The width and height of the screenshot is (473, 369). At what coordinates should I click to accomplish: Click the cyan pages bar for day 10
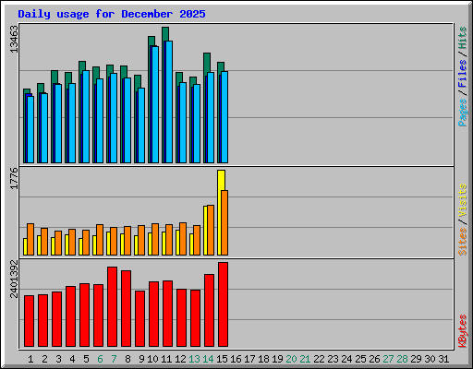pyautogui.click(x=155, y=104)
